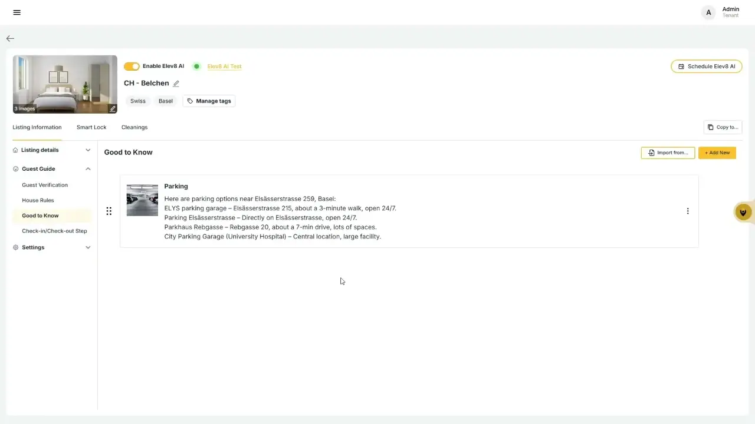The image size is (755, 424).
Task: Open the Manage tags button
Action: pos(209,101)
